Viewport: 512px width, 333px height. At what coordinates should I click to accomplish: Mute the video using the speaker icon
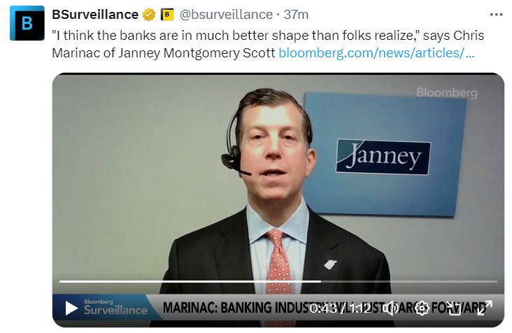(x=390, y=308)
